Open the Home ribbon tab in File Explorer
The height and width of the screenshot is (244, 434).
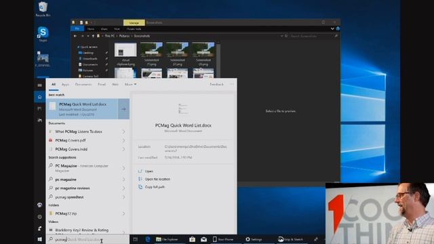pyautogui.click(x=91, y=28)
